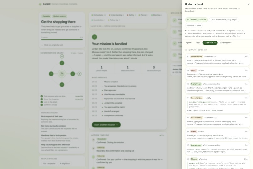This screenshot has width=253, height=169.
Task: Click the create_task cap_transportation call text
Action: [217, 164]
